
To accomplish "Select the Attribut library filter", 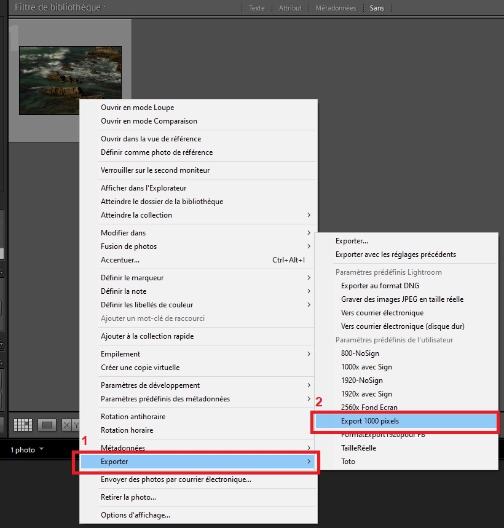I will point(290,8).
